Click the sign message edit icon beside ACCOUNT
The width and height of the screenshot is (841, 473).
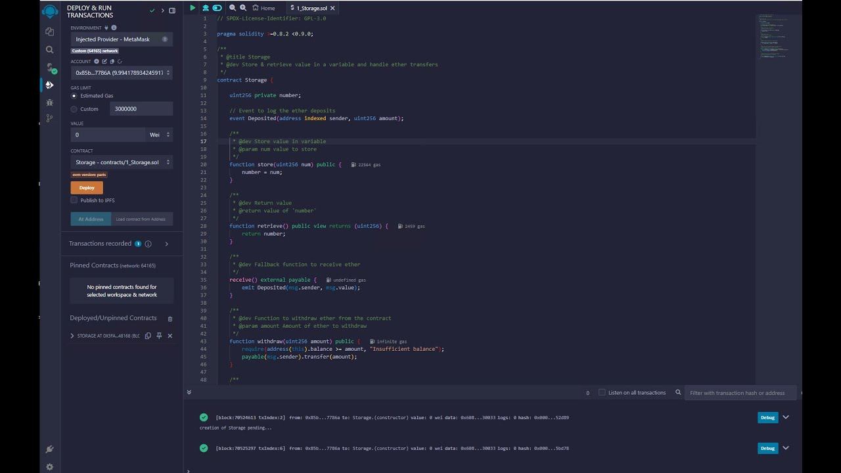104,61
